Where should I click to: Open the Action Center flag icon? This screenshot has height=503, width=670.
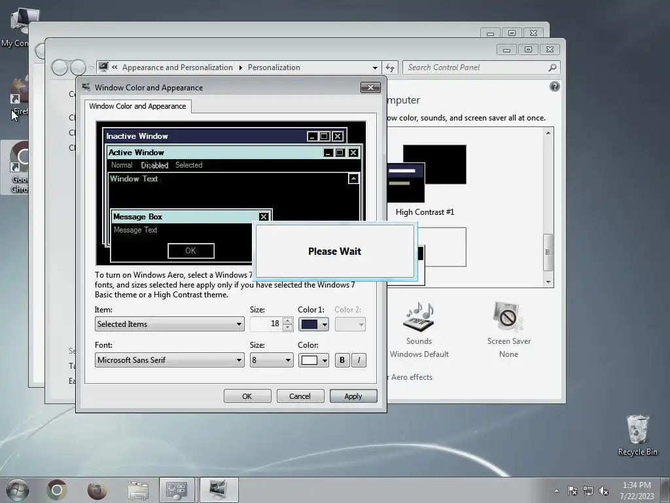click(x=572, y=491)
